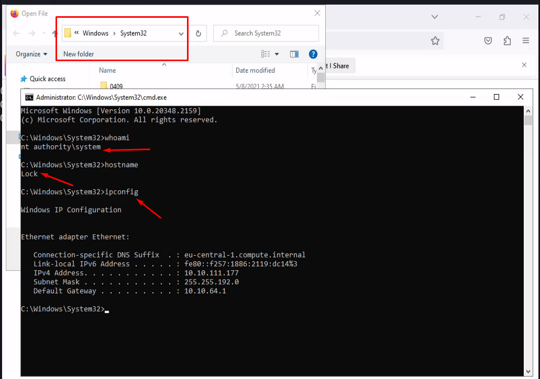
Task: Click the cmd scrollbar up arrow
Action: click(x=528, y=111)
